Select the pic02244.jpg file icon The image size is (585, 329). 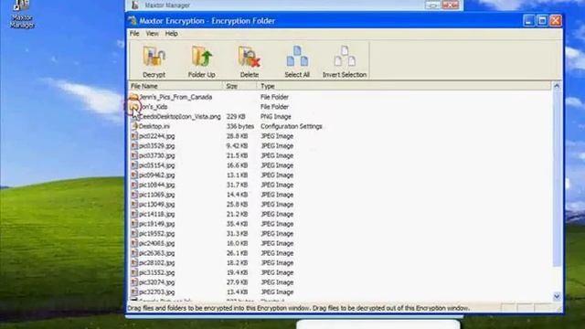134,136
